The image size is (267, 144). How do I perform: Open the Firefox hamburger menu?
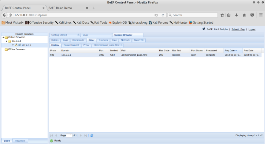(x=261, y=15)
